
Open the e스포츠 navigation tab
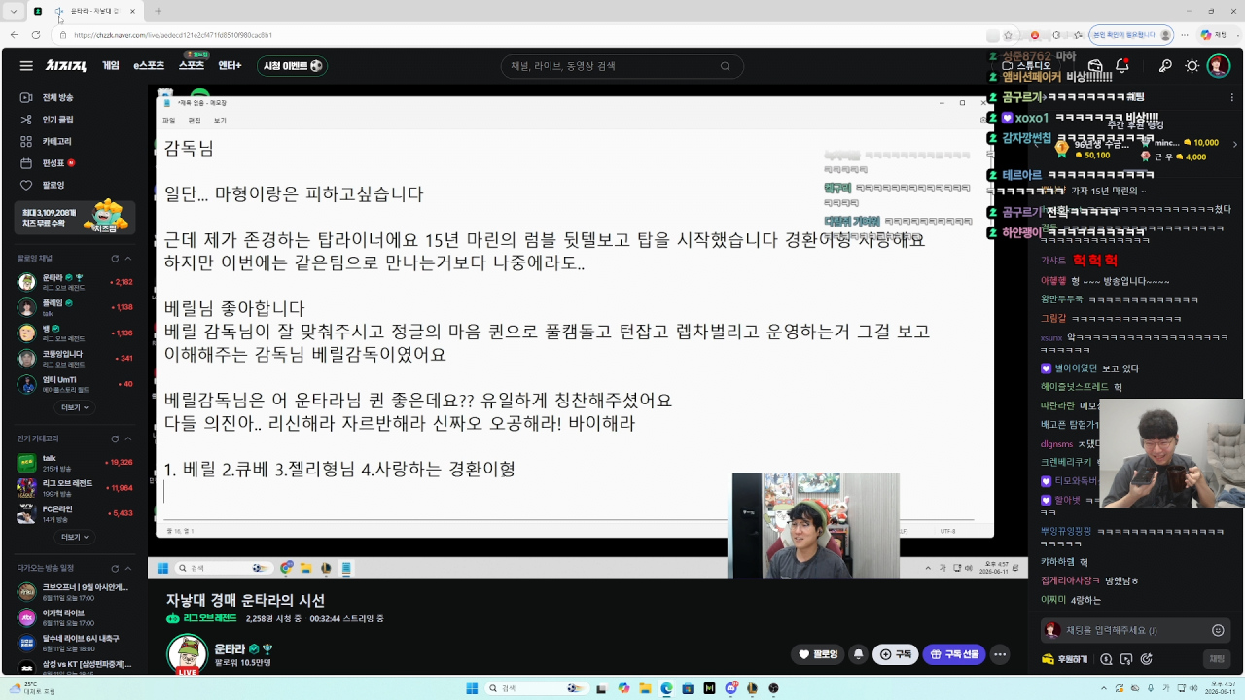click(x=149, y=66)
